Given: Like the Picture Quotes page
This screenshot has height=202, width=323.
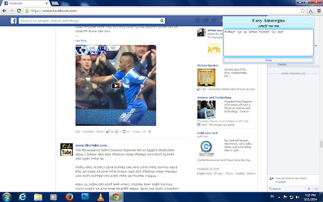Looking at the screenshot, I should pyautogui.click(x=202, y=89).
